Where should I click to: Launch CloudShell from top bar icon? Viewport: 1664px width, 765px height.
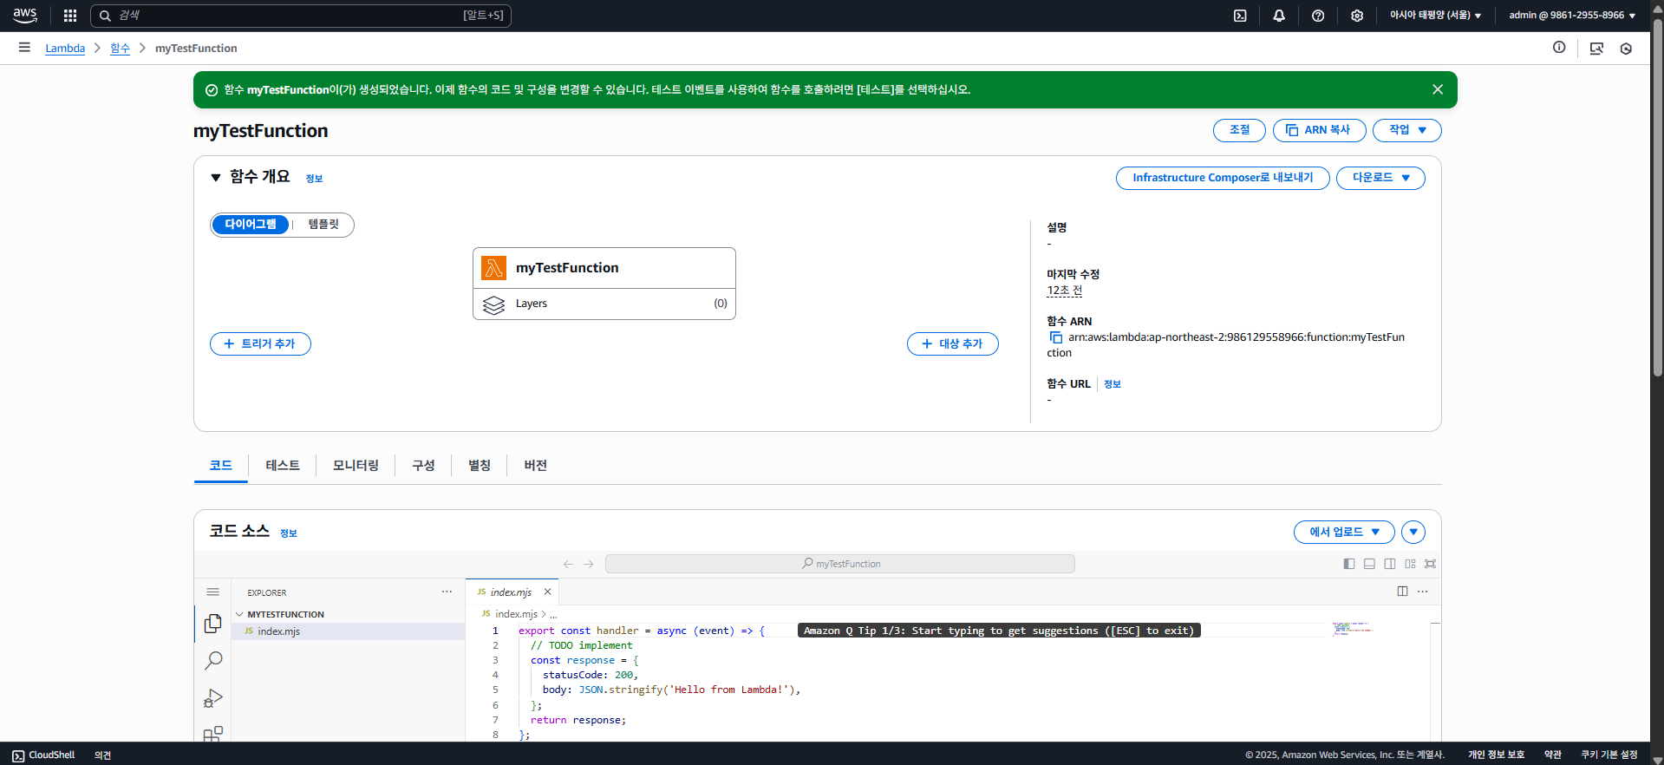pos(1240,16)
